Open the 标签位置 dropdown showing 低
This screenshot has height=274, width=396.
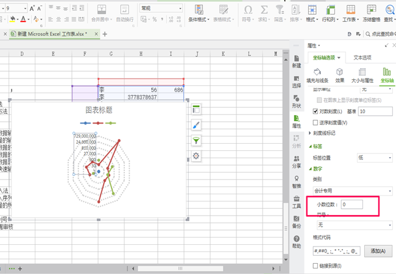tap(375, 158)
